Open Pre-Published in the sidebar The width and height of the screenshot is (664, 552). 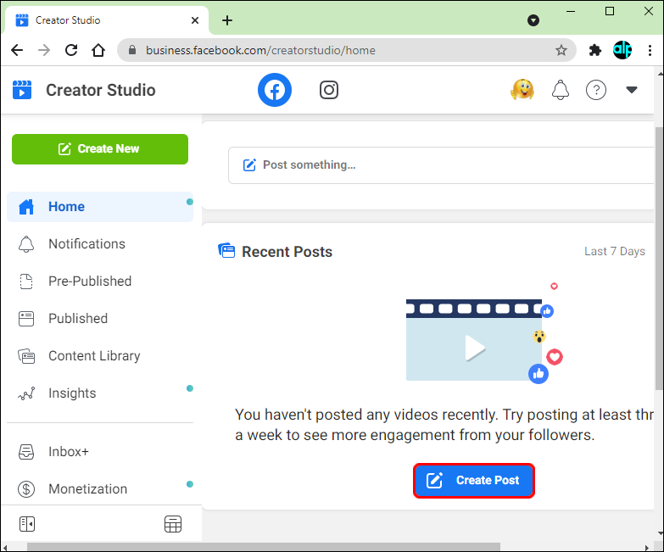[x=100, y=281]
